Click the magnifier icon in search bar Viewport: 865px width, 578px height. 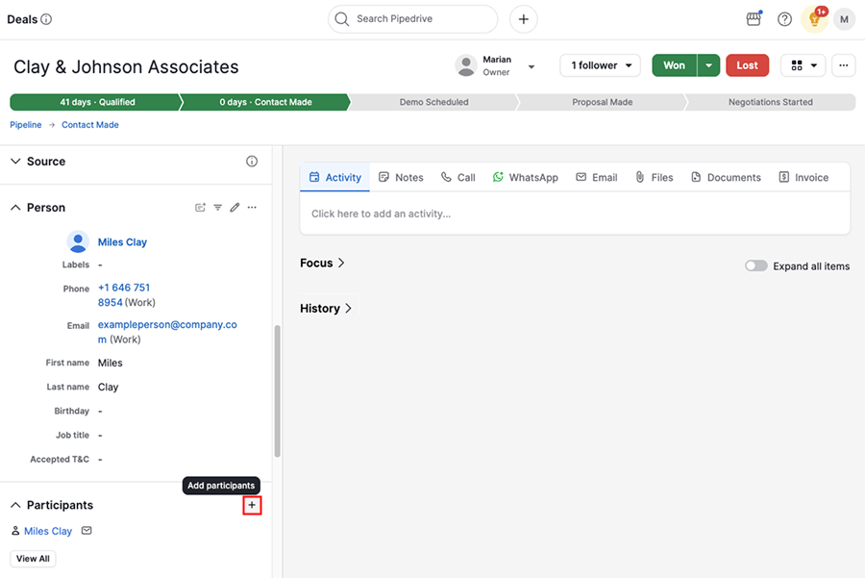click(341, 19)
